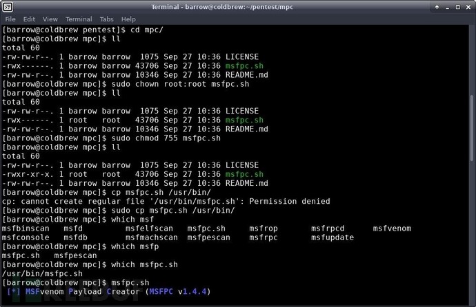Screen dimensions: 476x307
Task: Click the keep-above arrow window button
Action: 437,7
